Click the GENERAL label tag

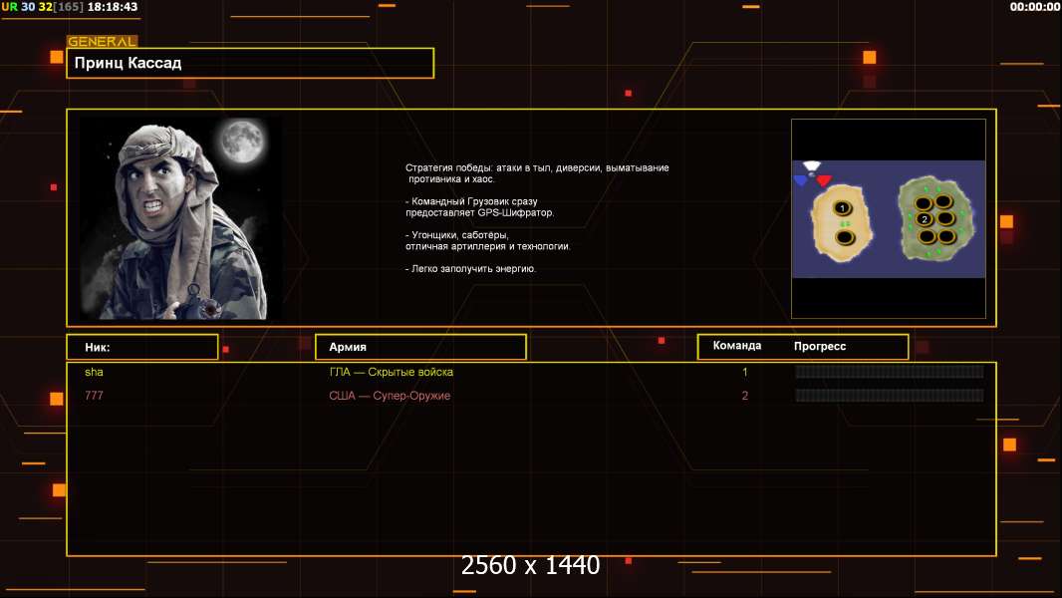click(x=102, y=42)
